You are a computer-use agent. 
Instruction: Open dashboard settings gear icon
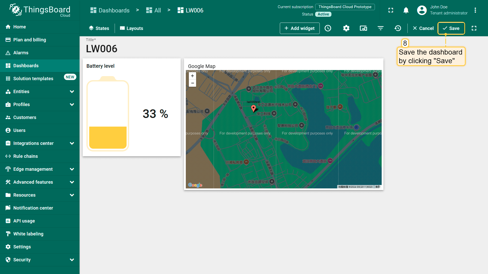346,28
